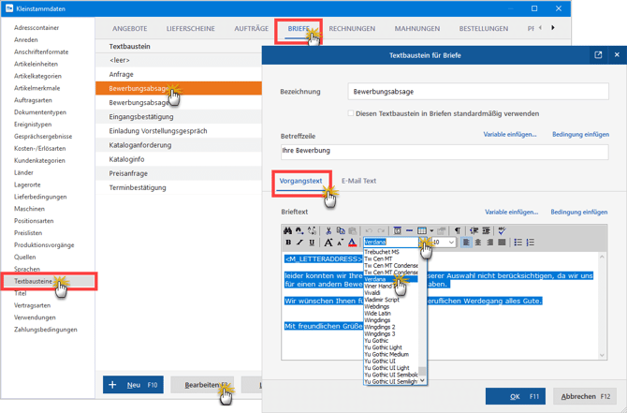
Task: Open the dialog in a separate window
Action: coord(598,55)
